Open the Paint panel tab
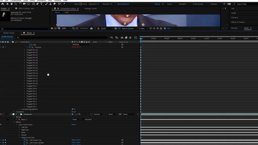Screen dimensions: 258x145 246,28
